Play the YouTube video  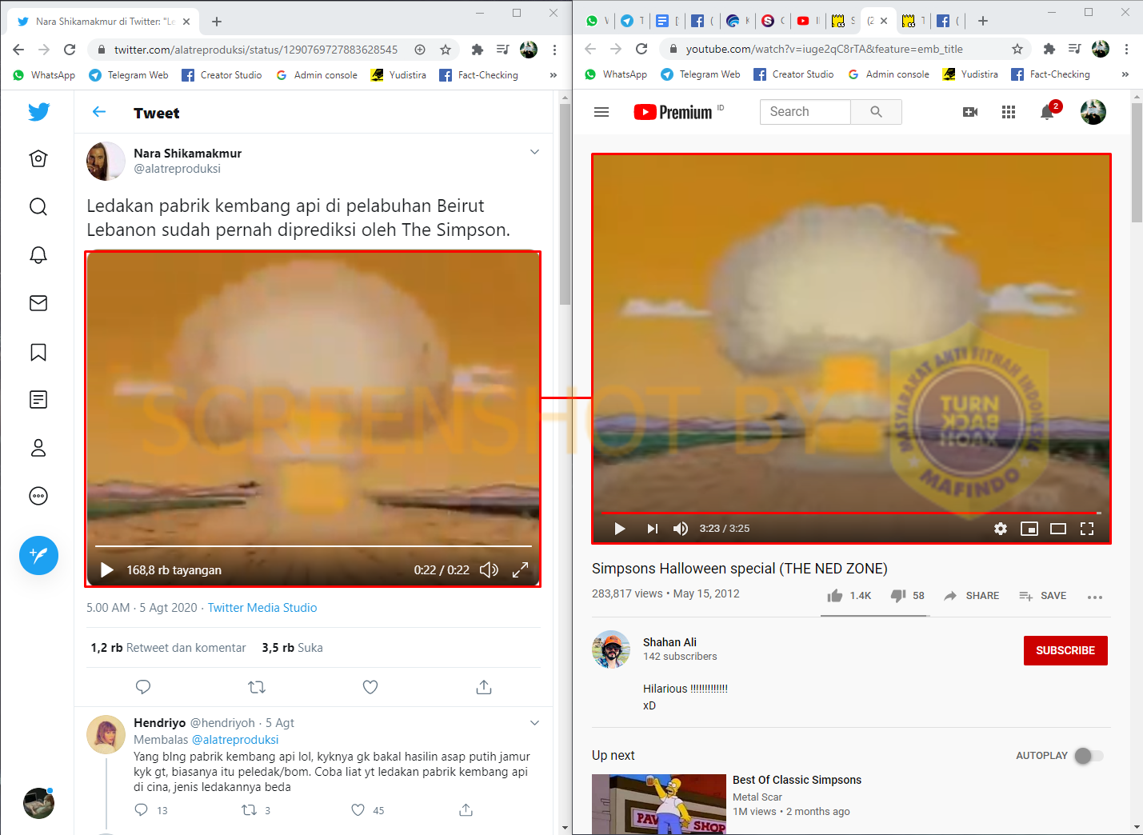coord(619,529)
